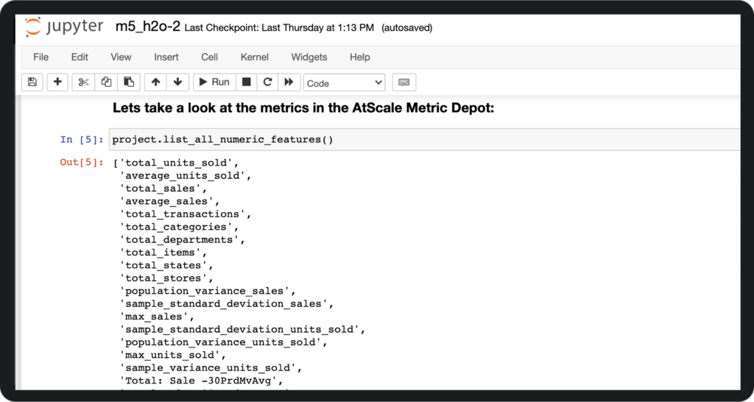This screenshot has height=402, width=754.
Task: Click 'total_sales' in the output
Action: tap(160, 188)
